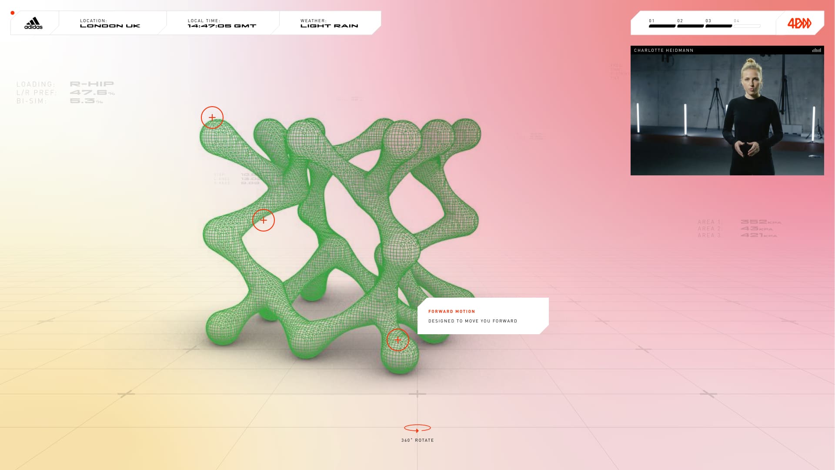Viewport: 835px width, 470px height.
Task: Click the Light Rain weather panel
Action: (x=329, y=23)
